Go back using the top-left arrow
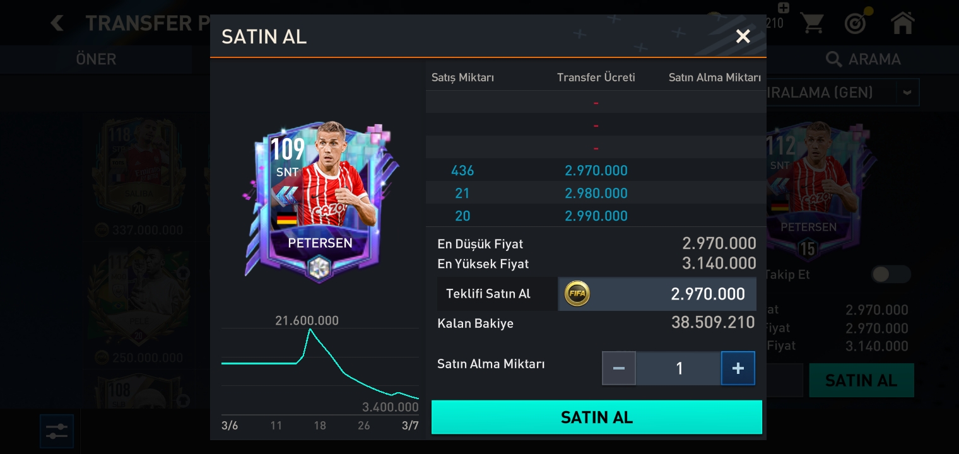The height and width of the screenshot is (454, 959). 57,23
